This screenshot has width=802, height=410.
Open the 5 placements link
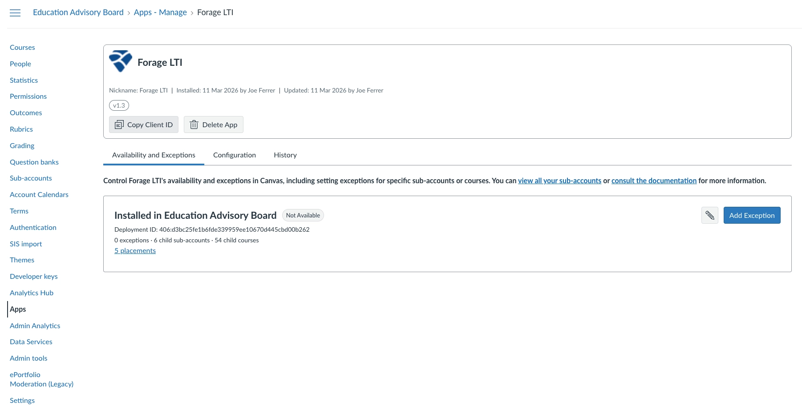pos(135,250)
